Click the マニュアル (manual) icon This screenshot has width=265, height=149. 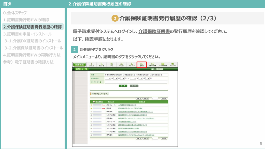(122, 65)
